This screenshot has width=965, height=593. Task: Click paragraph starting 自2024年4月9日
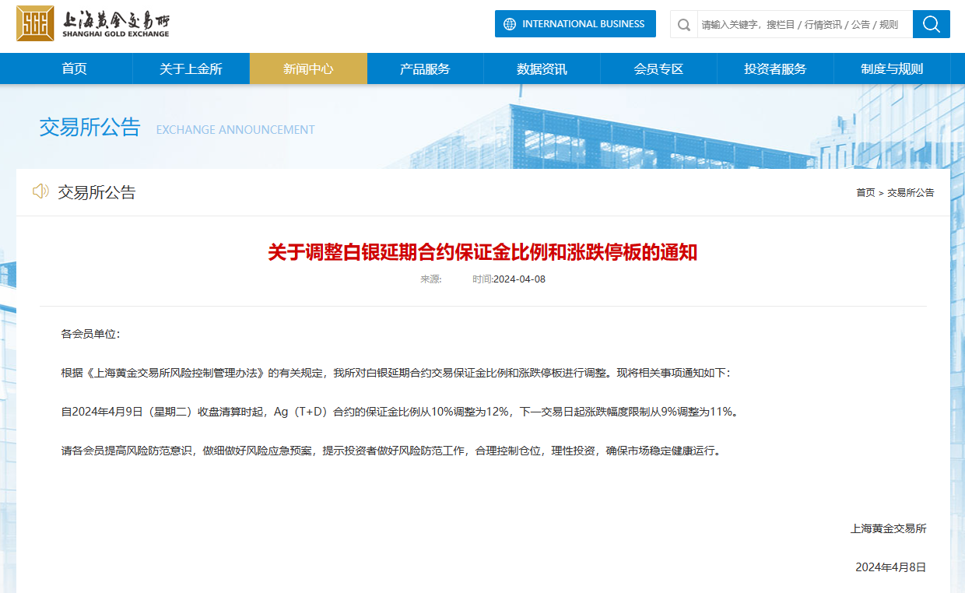pos(399,412)
